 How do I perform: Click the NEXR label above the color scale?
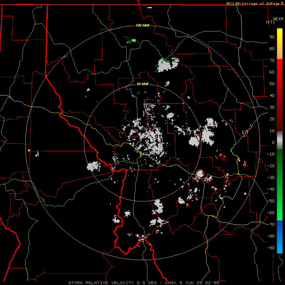(x=278, y=19)
